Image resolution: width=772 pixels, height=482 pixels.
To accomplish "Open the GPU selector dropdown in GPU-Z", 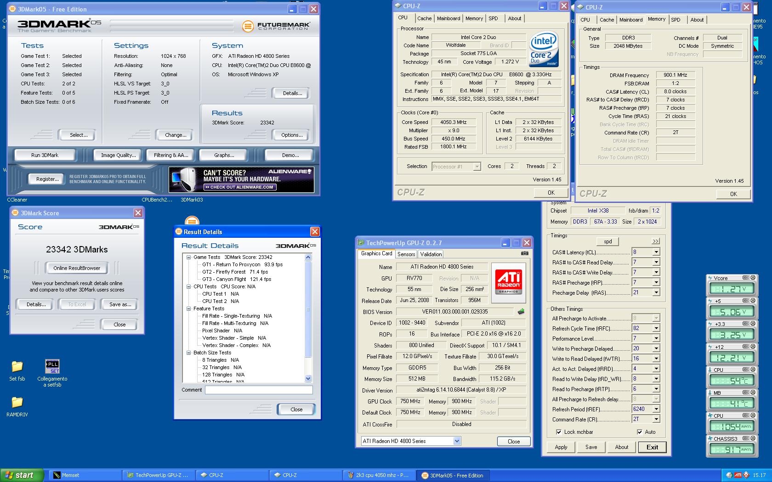I will pos(457,441).
